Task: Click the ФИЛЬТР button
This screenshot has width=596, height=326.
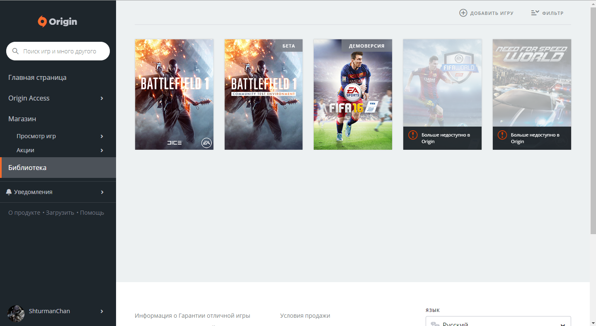Action: (548, 13)
